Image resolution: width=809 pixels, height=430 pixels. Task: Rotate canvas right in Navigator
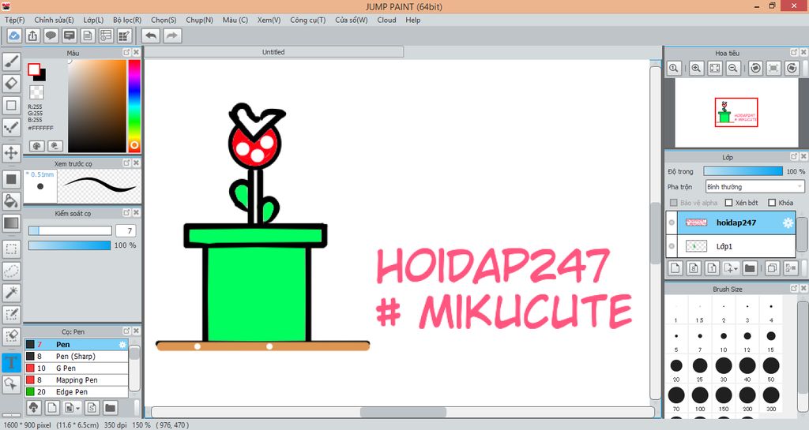792,68
